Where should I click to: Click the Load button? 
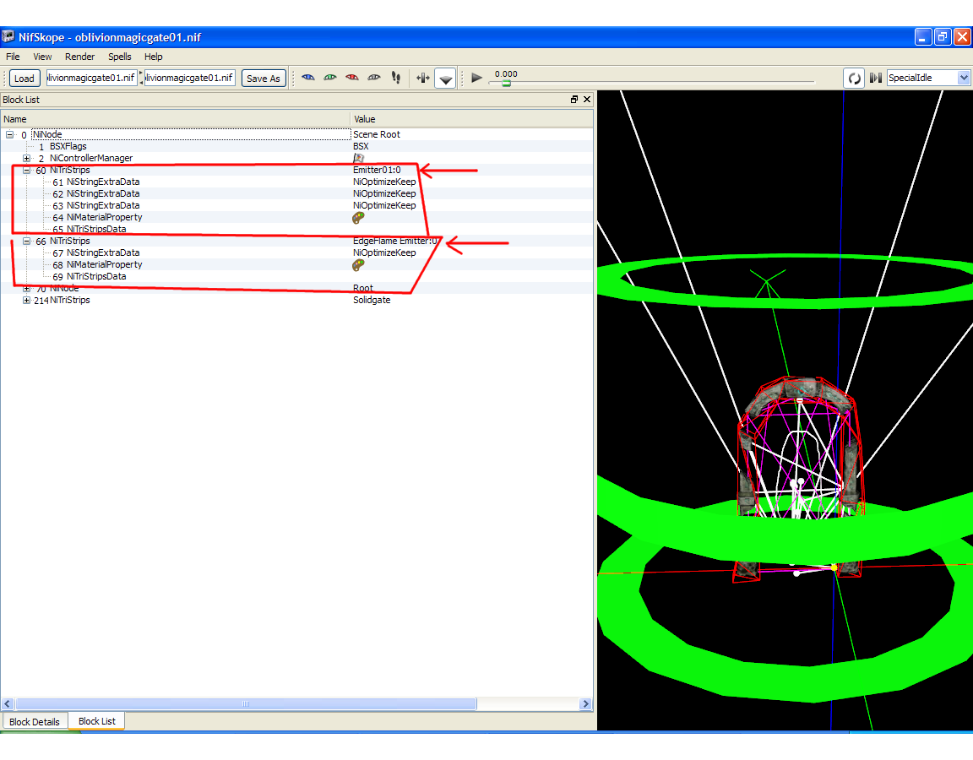click(x=24, y=79)
